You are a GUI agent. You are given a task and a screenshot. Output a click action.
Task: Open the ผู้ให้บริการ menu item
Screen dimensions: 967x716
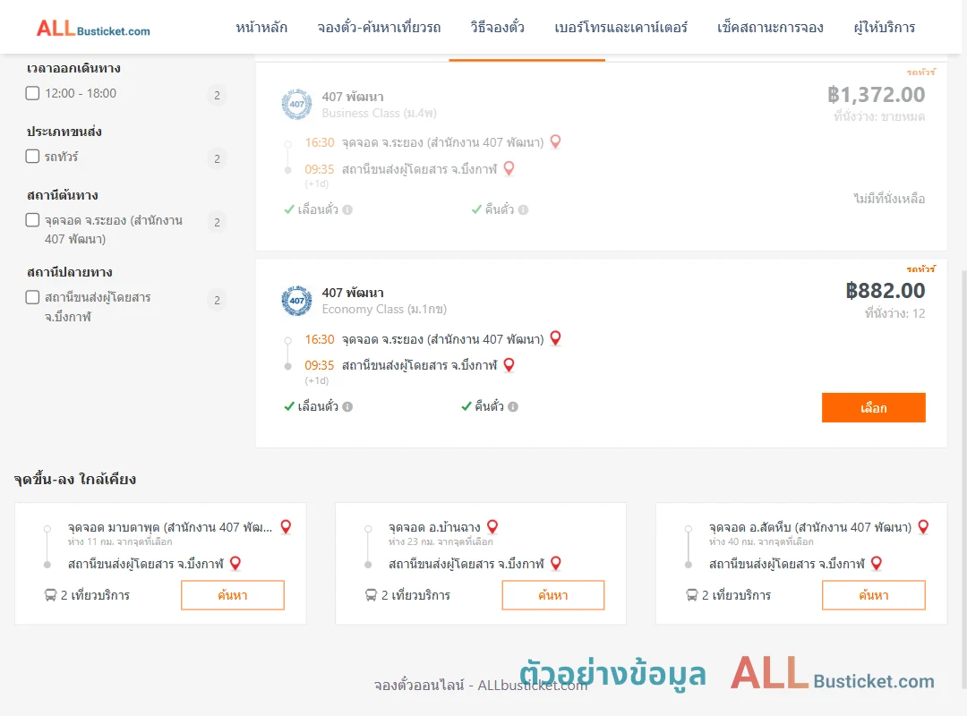884,27
